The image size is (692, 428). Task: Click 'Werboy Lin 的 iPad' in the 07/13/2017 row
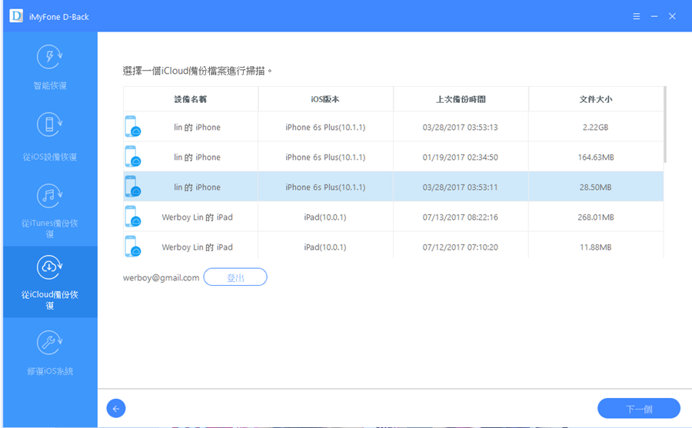[198, 217]
